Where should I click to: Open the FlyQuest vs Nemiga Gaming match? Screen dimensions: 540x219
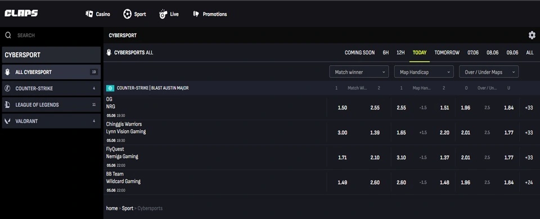(215, 157)
